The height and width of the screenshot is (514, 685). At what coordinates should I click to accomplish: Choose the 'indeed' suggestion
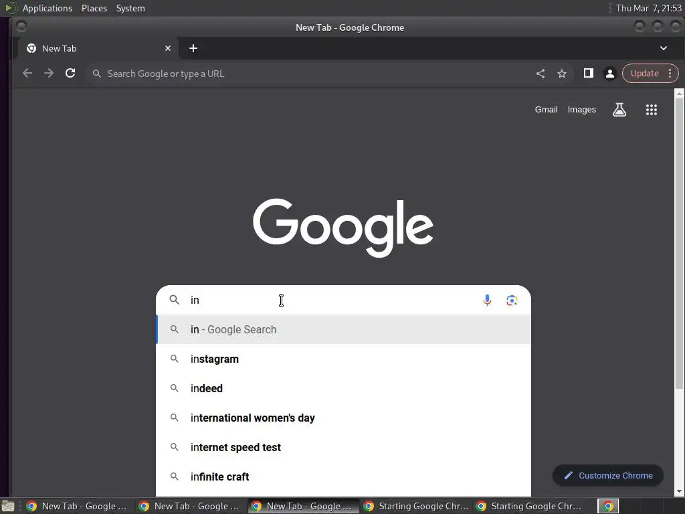[343, 388]
